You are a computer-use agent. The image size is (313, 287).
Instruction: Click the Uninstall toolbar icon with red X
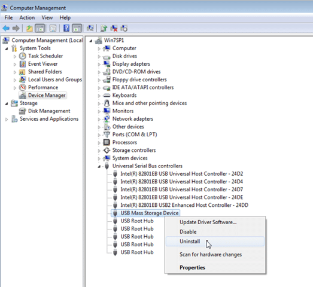pos(114,28)
